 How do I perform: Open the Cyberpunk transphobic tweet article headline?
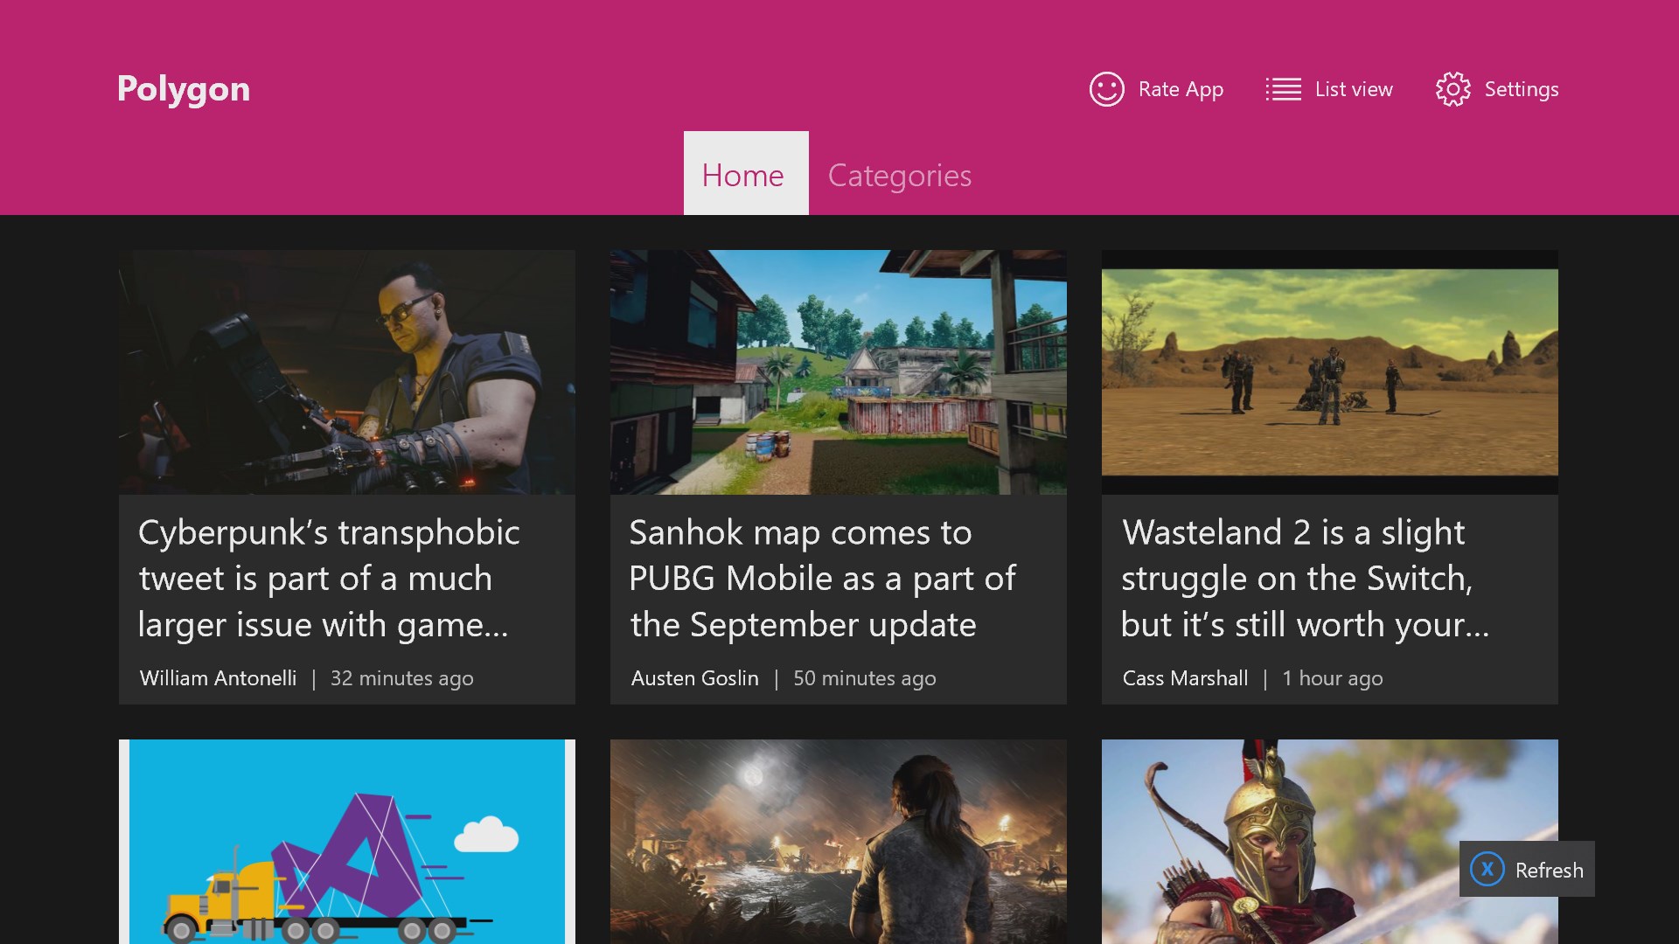(329, 579)
